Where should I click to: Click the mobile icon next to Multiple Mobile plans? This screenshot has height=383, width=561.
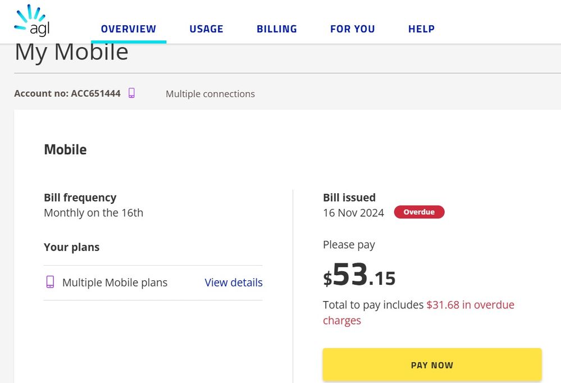coord(50,282)
